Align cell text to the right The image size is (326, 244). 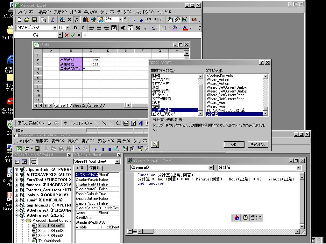click(106, 28)
